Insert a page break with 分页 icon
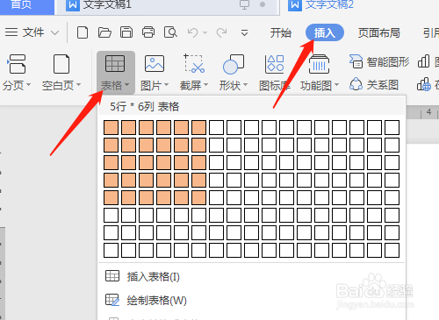Image resolution: width=439 pixels, height=320 pixels. tap(17, 64)
